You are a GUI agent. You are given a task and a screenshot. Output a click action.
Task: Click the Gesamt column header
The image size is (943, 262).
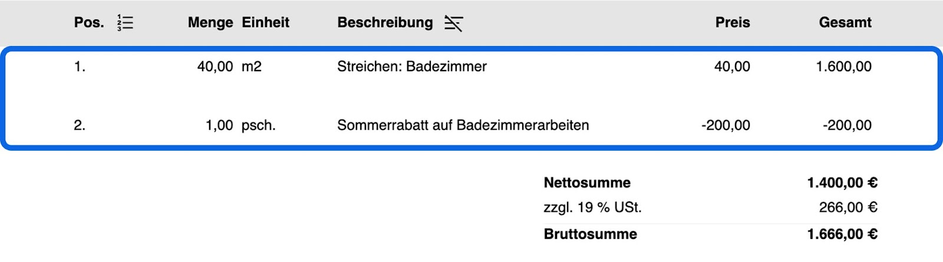coord(845,22)
